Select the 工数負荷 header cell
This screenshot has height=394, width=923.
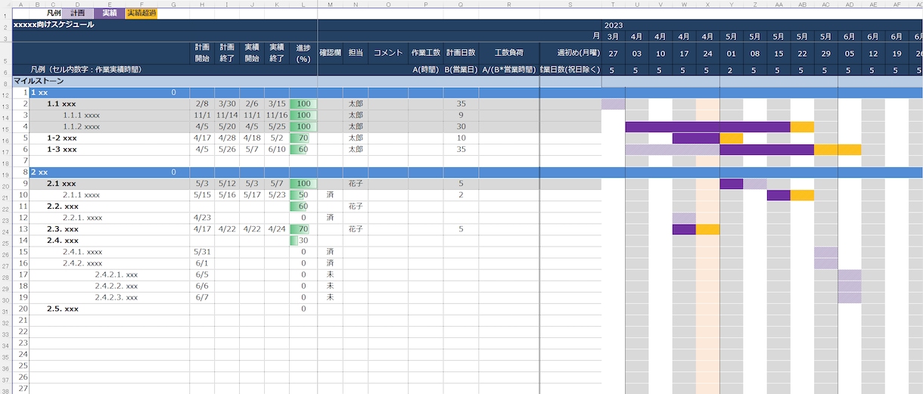[508, 53]
